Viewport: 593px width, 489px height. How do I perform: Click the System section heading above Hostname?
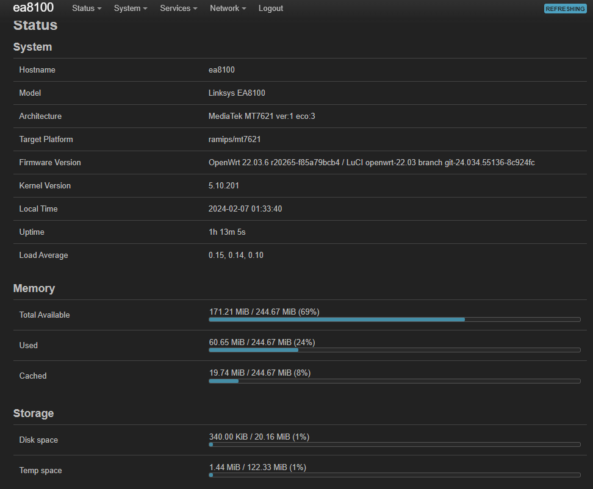coord(32,47)
